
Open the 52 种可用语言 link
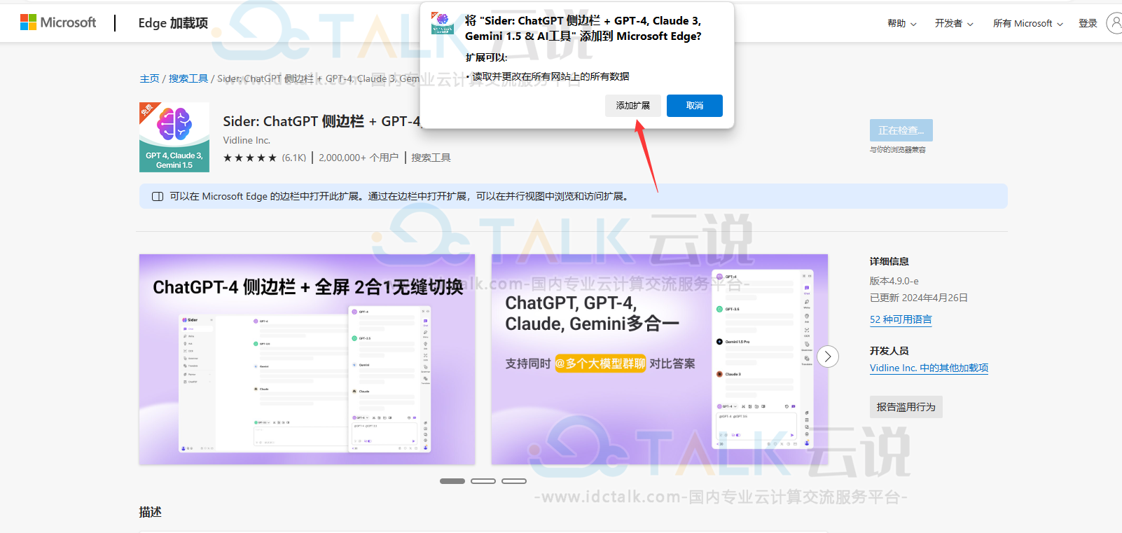coord(901,319)
